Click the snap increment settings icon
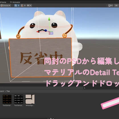The width and height of the screenshot is (119, 119). (22, 5)
